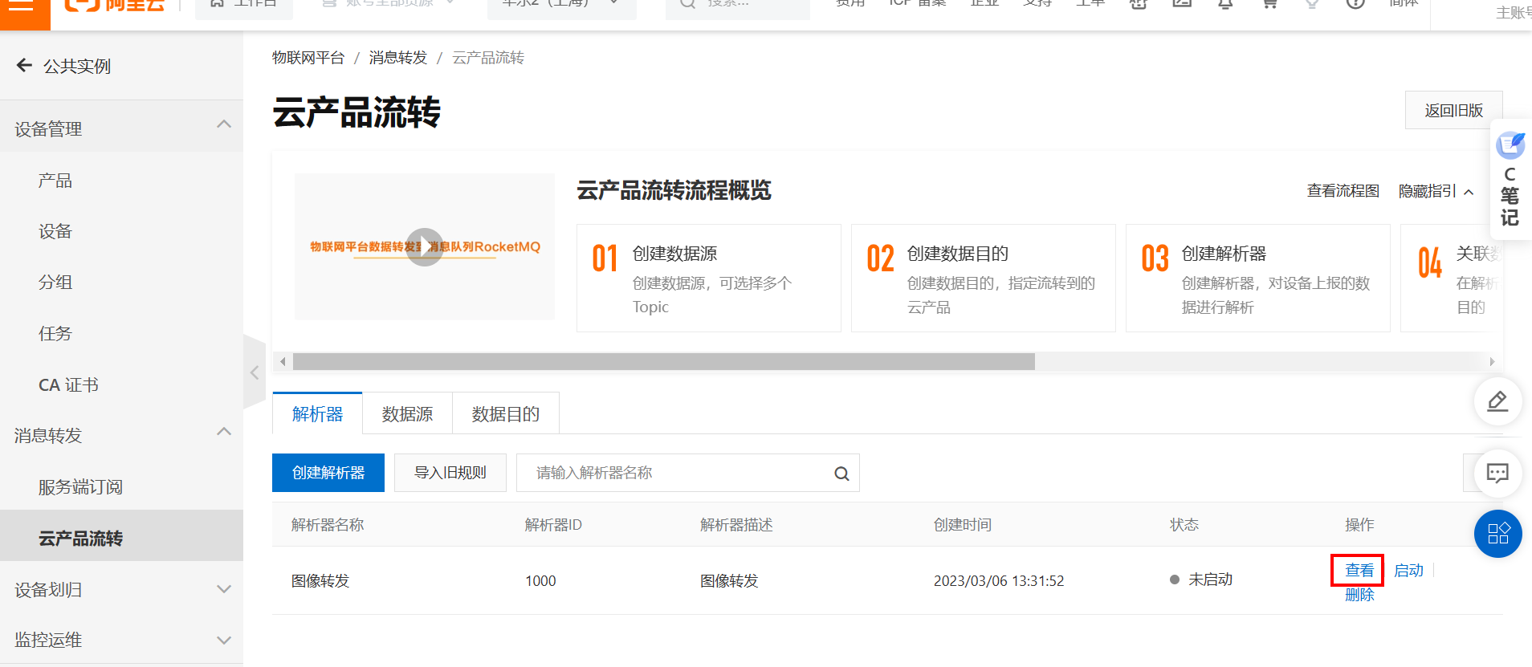Image resolution: width=1532 pixels, height=667 pixels.
Task: Click the 未启动 status cell
Action: click(x=1201, y=580)
